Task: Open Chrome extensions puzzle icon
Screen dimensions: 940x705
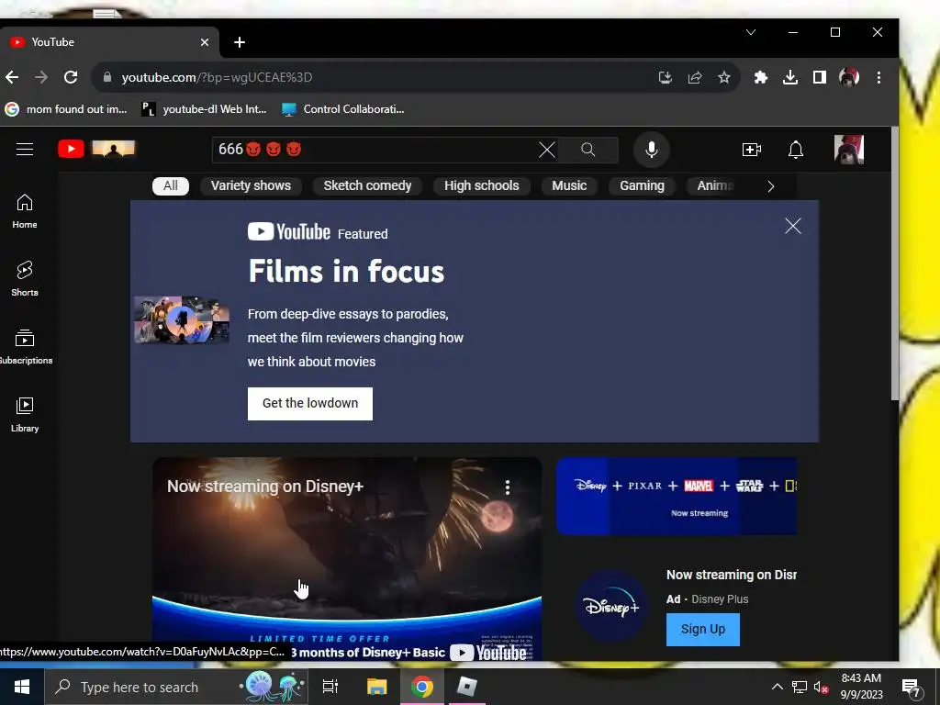Action: click(x=761, y=77)
